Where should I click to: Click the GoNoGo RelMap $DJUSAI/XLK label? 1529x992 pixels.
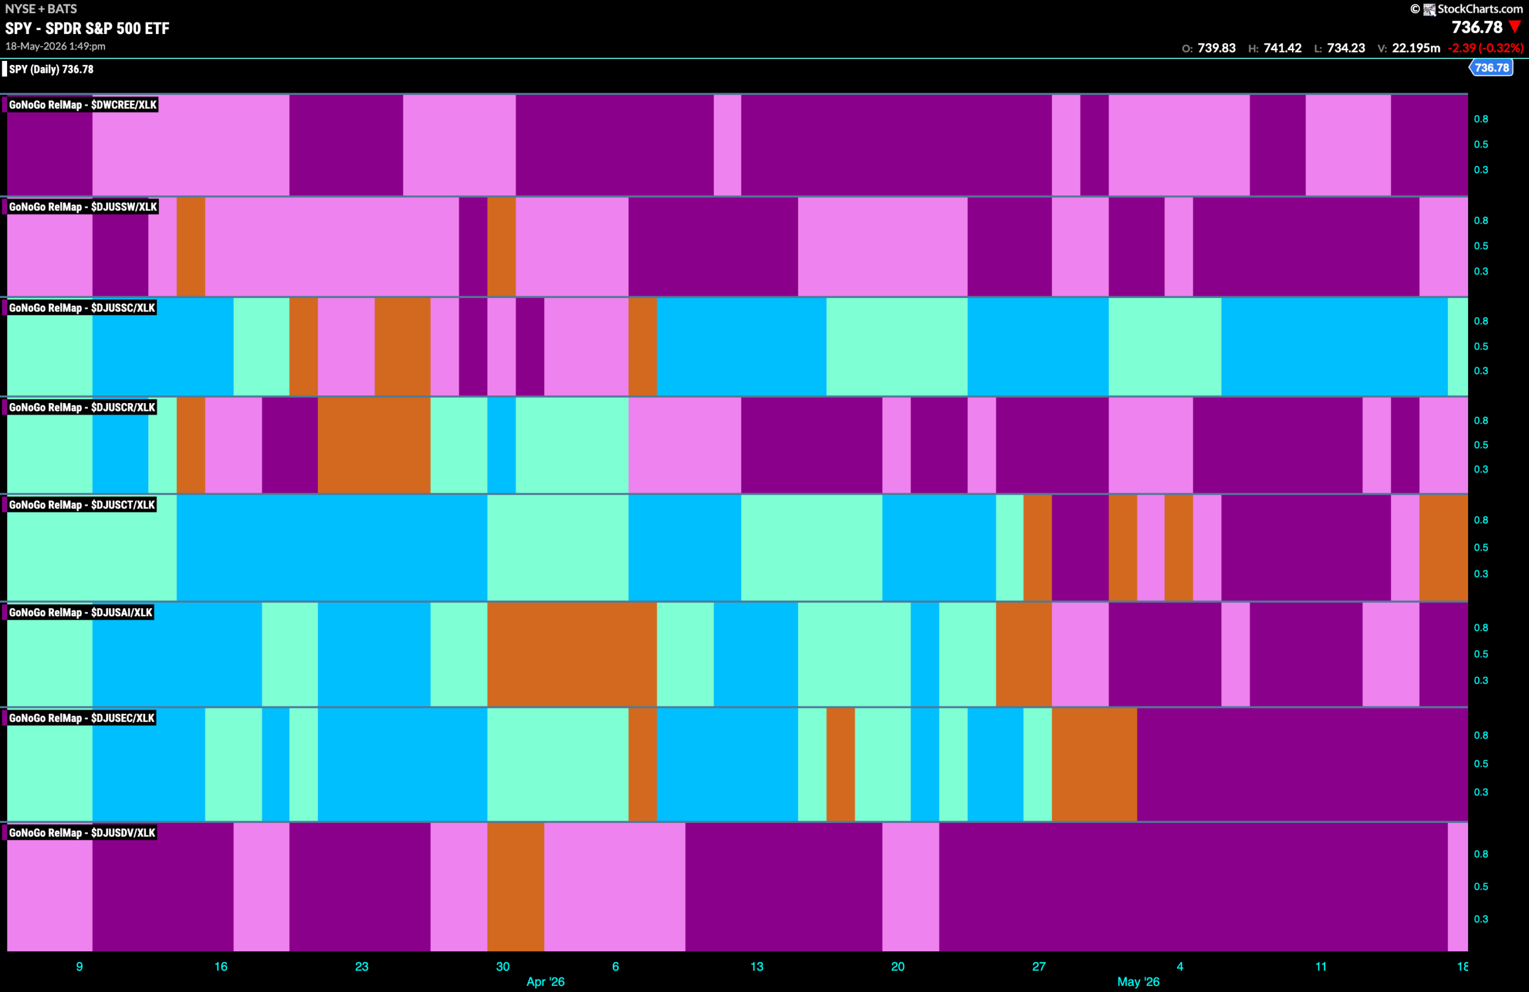[80, 612]
